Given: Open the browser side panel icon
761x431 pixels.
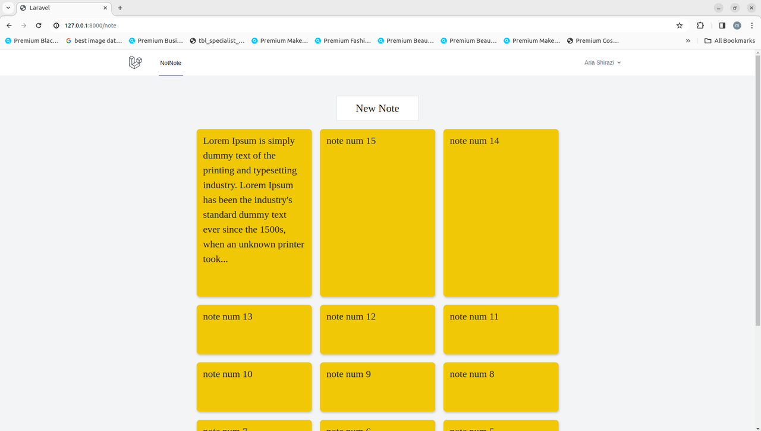Looking at the screenshot, I should point(722,26).
